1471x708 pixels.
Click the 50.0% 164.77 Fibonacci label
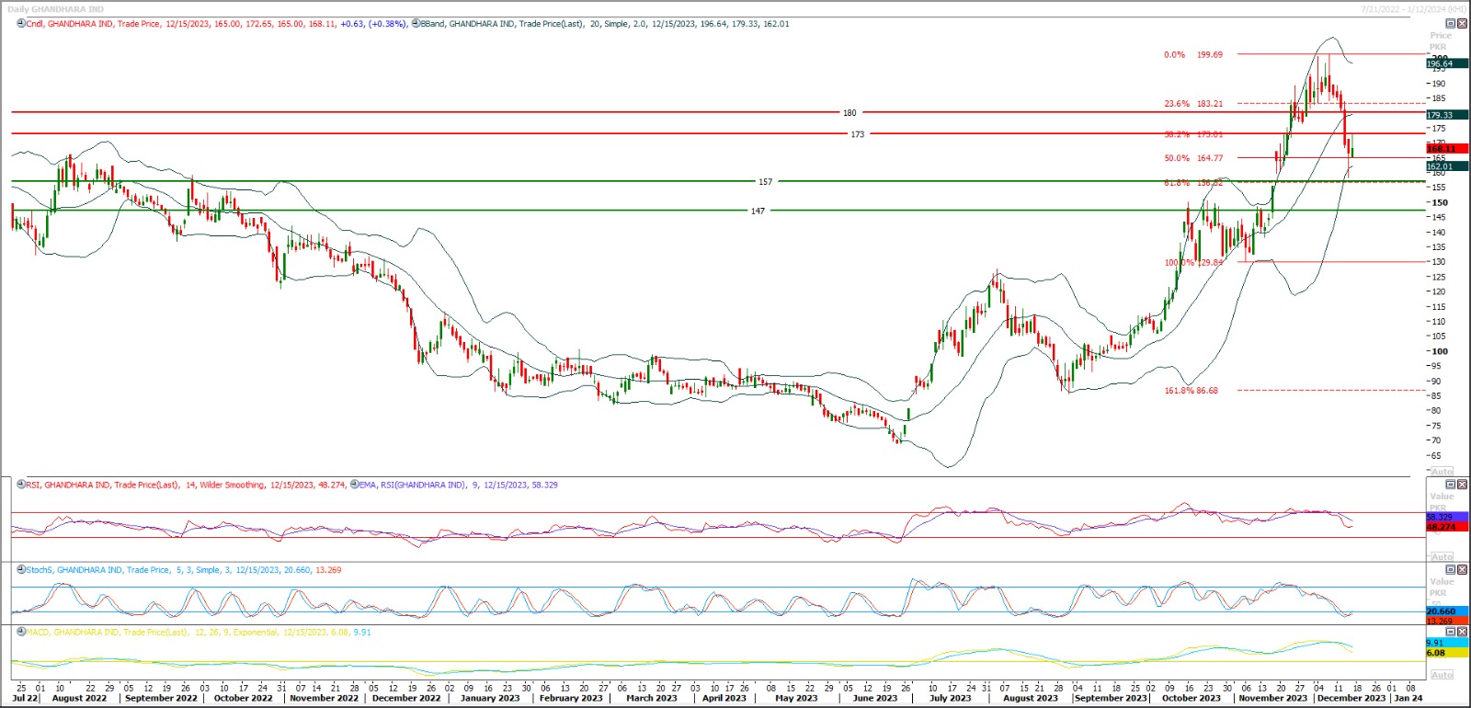click(x=1193, y=158)
